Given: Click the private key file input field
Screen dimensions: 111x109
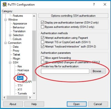Looking at the screenshot, I should (65, 71).
